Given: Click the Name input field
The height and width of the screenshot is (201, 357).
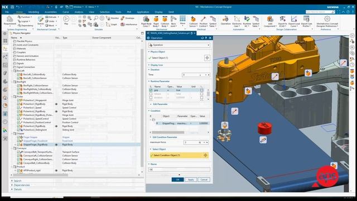Looking at the screenshot, I should (x=179, y=169).
